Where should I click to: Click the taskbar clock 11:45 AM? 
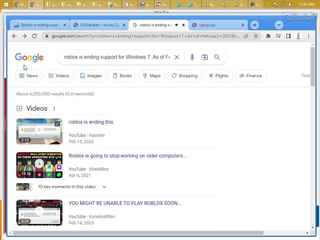coord(306,4)
